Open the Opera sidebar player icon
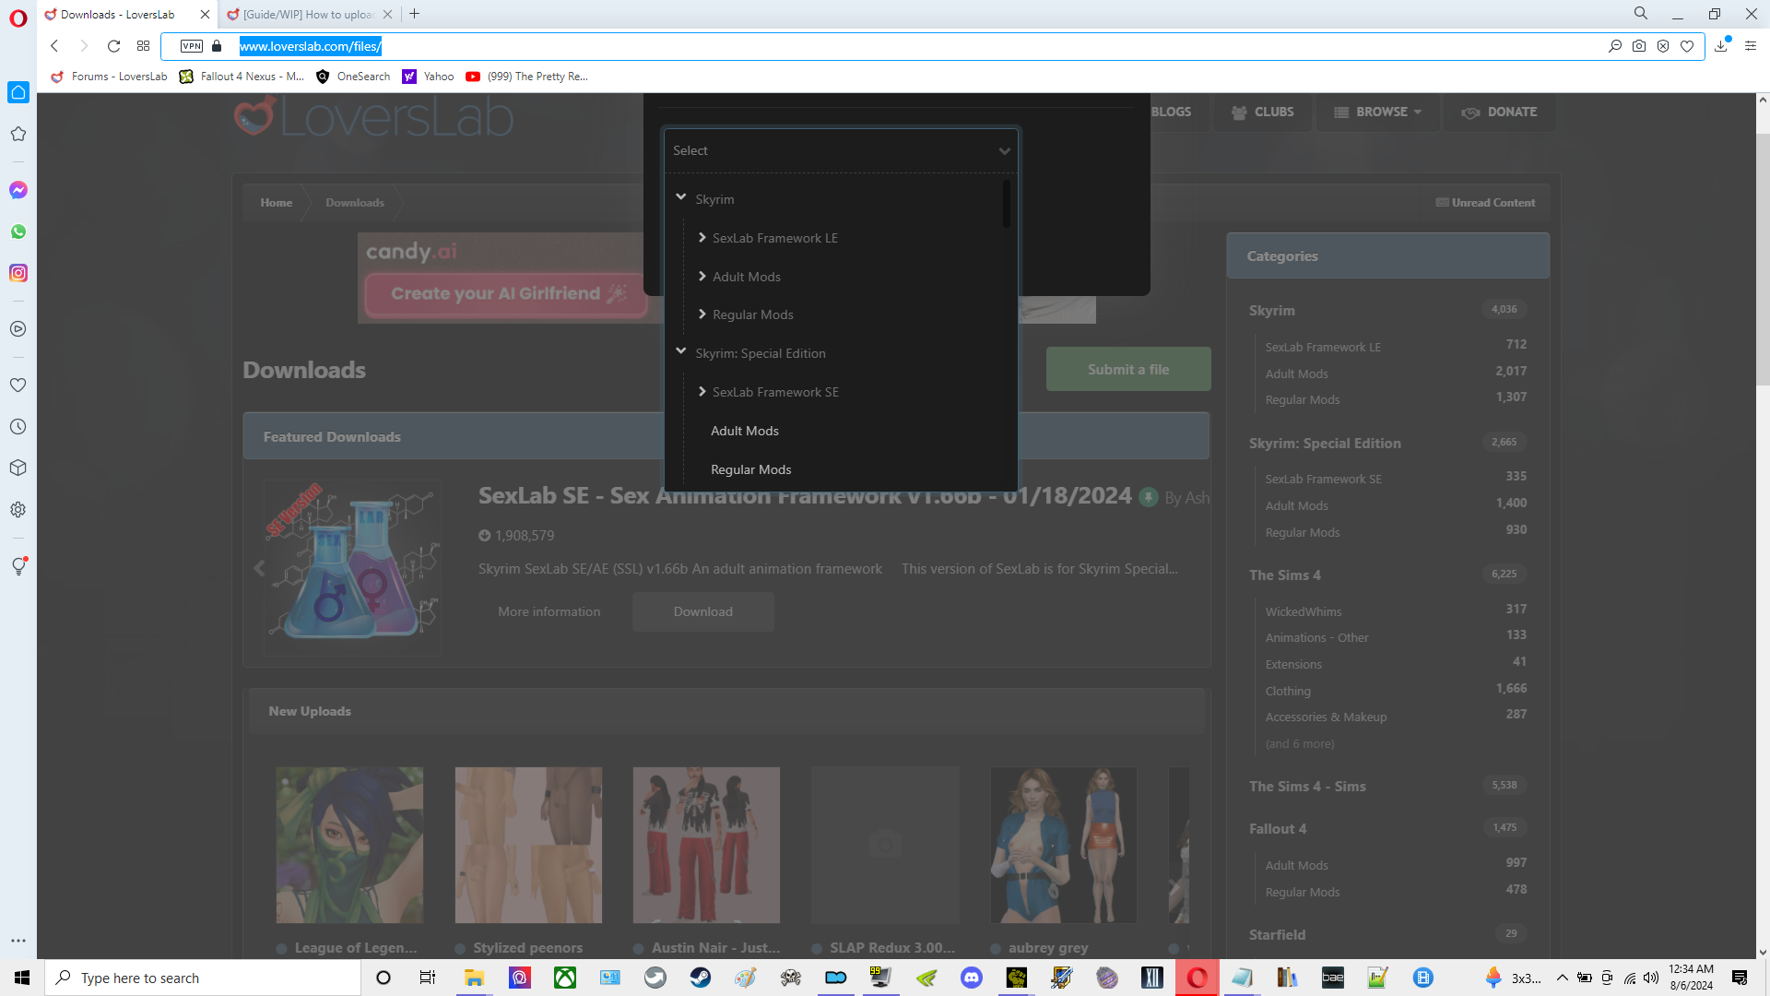This screenshot has height=996, width=1770. 18,329
